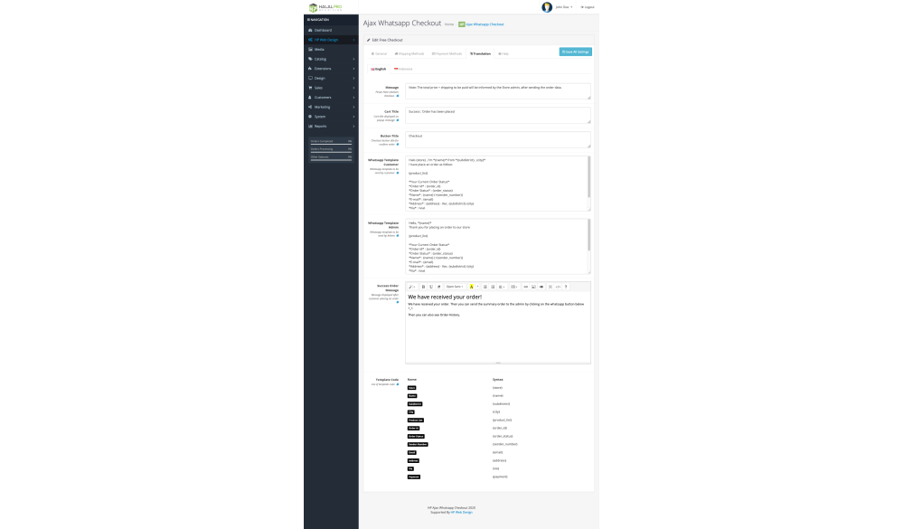Open the Open Sans font family dropdown

pos(455,287)
